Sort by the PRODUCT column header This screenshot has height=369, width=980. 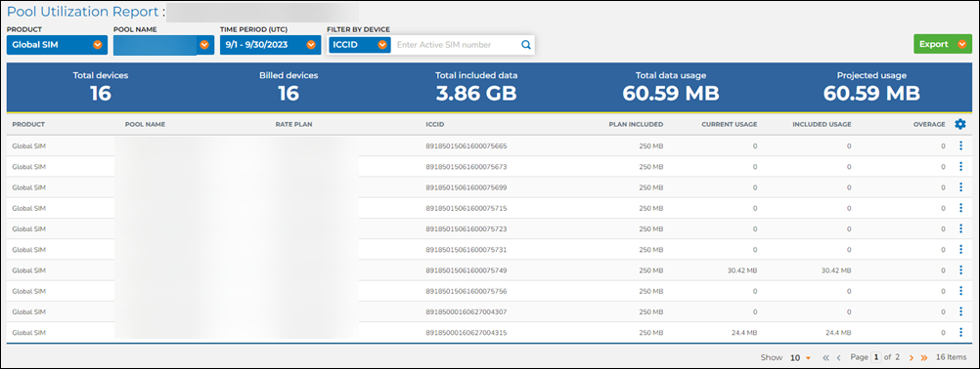28,124
